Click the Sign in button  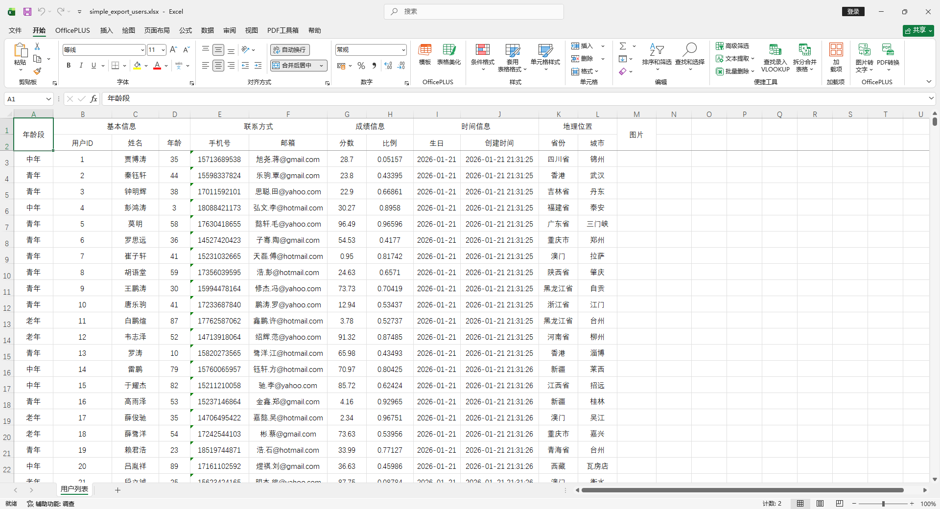point(853,12)
